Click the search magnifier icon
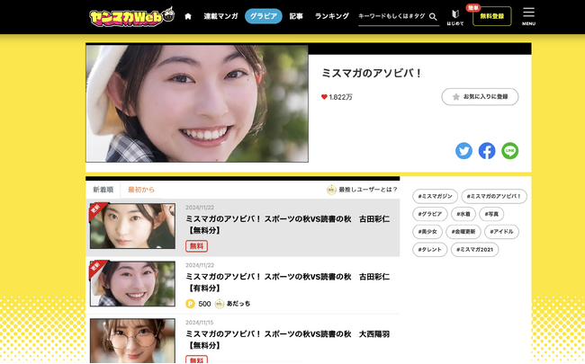The image size is (585, 364). pyautogui.click(x=433, y=16)
